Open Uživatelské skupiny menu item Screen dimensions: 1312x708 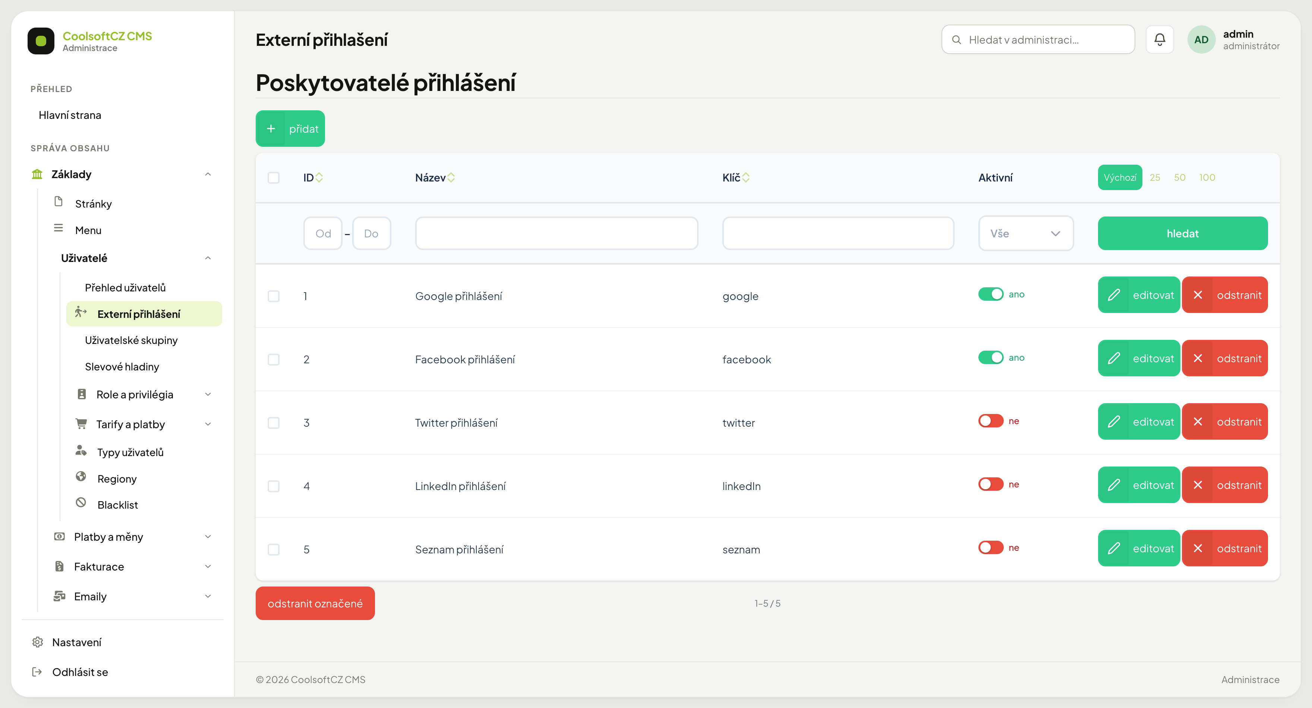(132, 340)
